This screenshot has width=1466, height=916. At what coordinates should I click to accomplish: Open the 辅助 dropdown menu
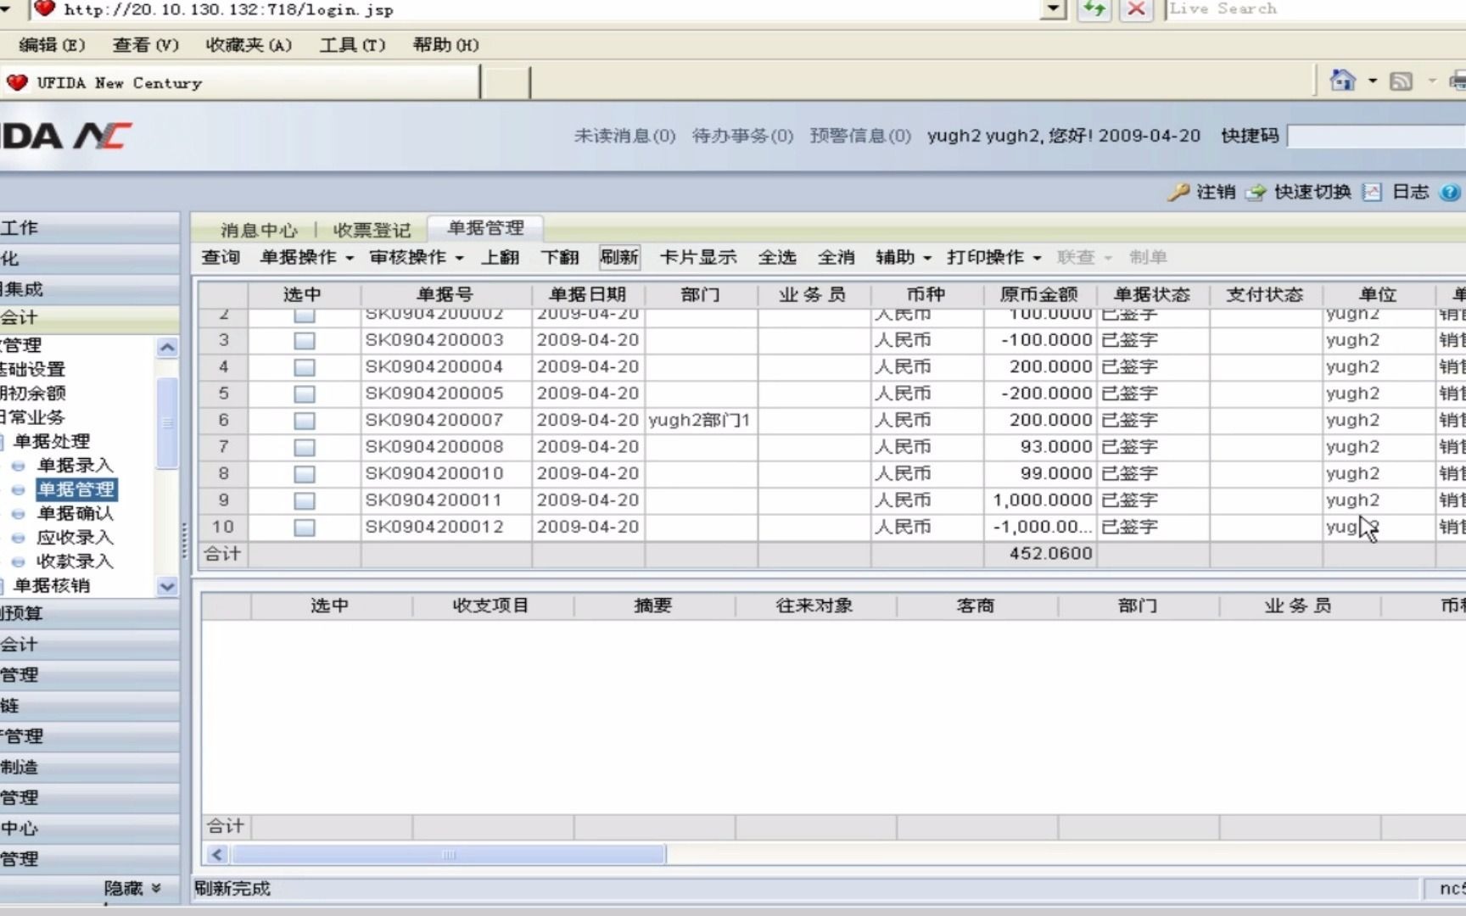[x=904, y=257]
